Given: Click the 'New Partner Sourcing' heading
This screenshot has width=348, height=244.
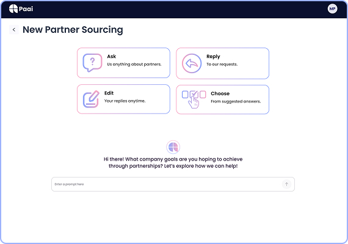Looking at the screenshot, I should pos(73,30).
